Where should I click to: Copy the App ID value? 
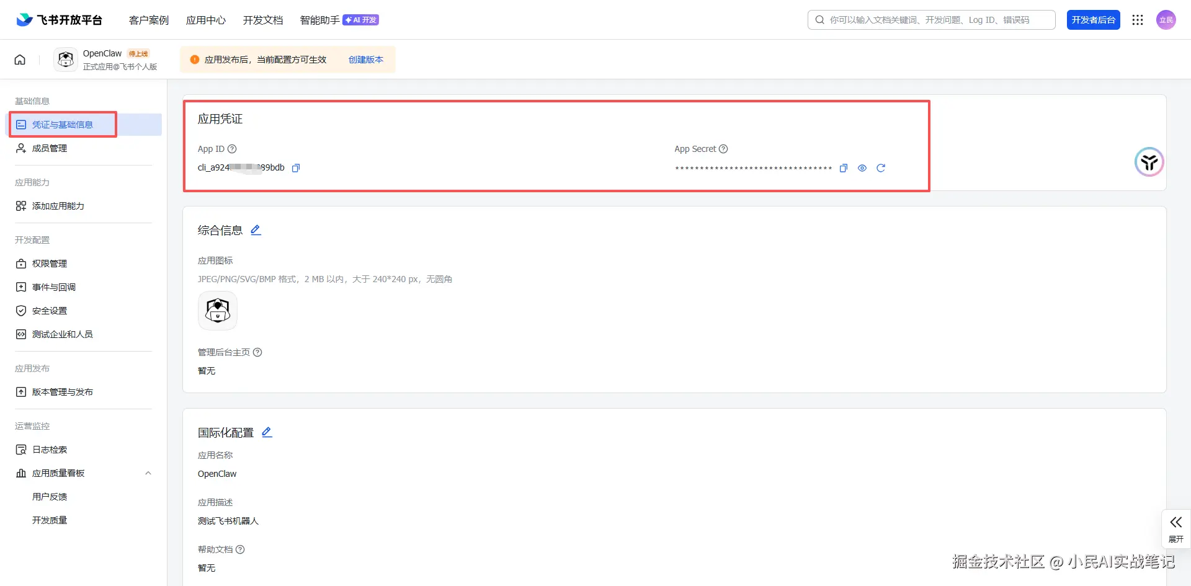click(296, 168)
